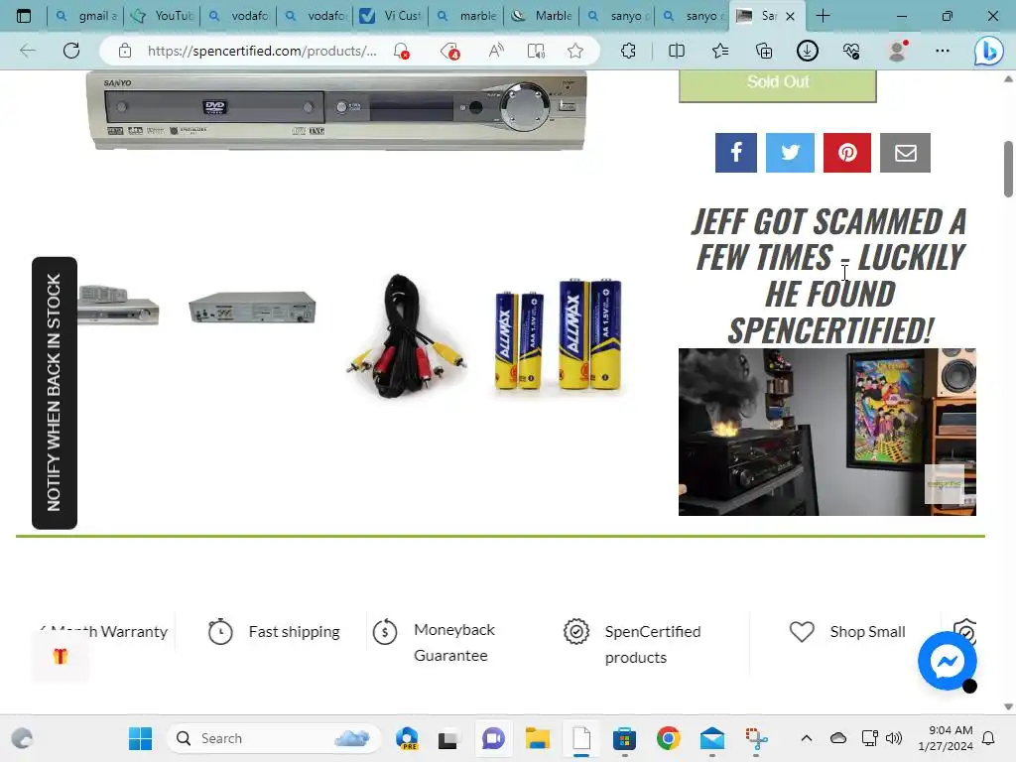The image size is (1016, 762).
Task: Open the tab actions menu
Action: point(24,16)
